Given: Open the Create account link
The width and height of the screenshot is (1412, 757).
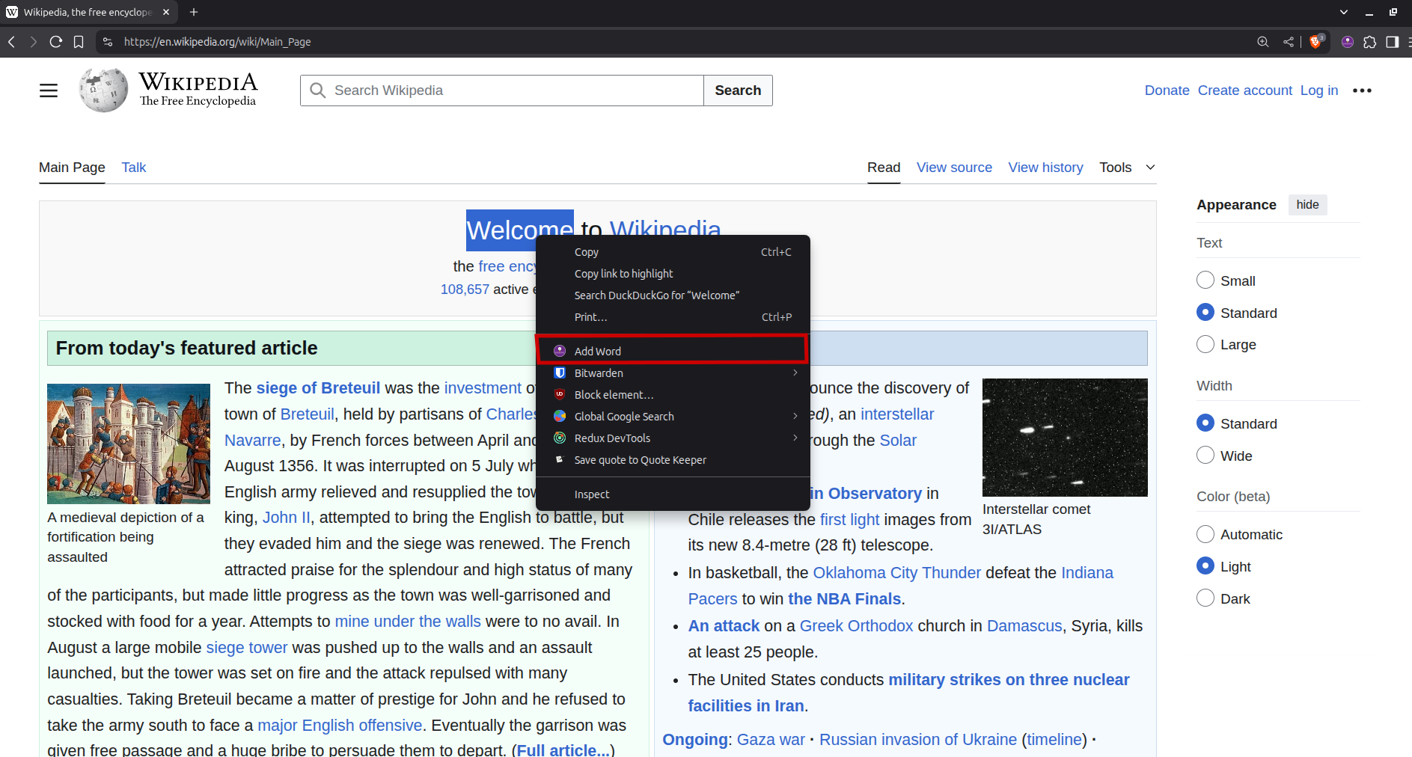Looking at the screenshot, I should 1244,91.
